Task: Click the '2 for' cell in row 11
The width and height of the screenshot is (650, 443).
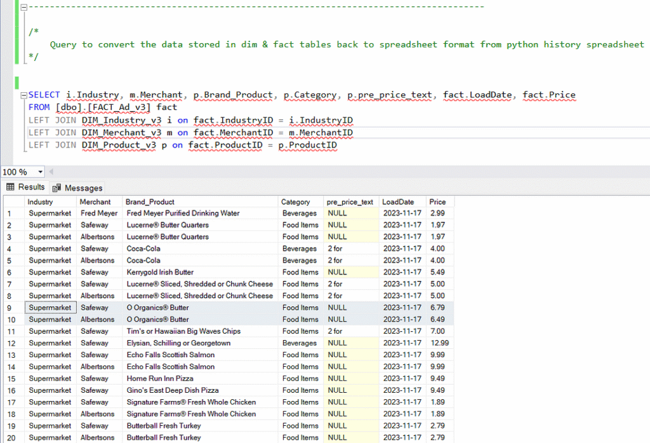Action: point(350,331)
